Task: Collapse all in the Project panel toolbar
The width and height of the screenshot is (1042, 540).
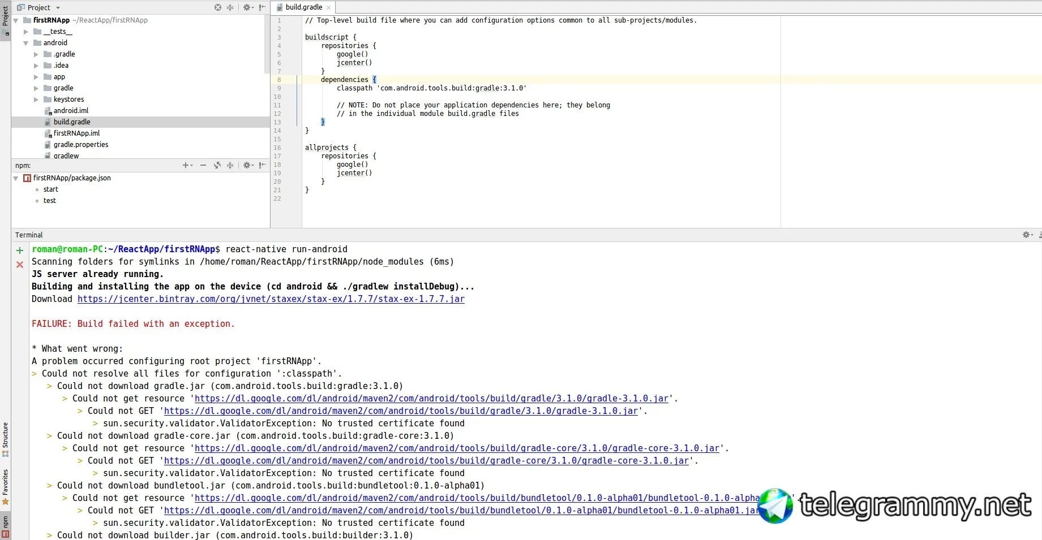Action: pyautogui.click(x=230, y=7)
